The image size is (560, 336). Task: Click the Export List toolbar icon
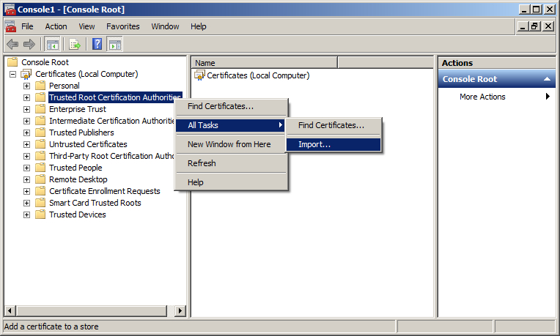click(x=74, y=44)
